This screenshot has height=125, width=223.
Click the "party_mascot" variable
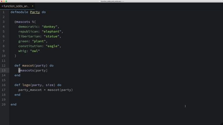pos(30,90)
